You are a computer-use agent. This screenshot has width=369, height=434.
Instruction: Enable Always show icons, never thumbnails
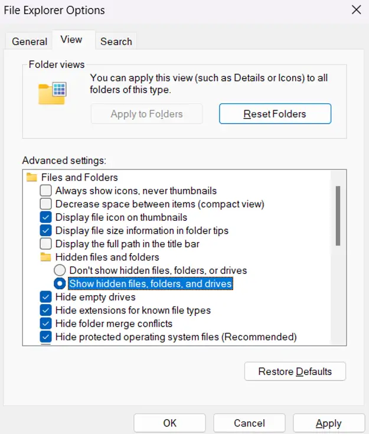coord(45,191)
